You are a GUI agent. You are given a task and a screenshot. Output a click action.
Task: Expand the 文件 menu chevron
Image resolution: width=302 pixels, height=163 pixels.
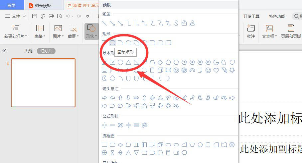(x=24, y=16)
